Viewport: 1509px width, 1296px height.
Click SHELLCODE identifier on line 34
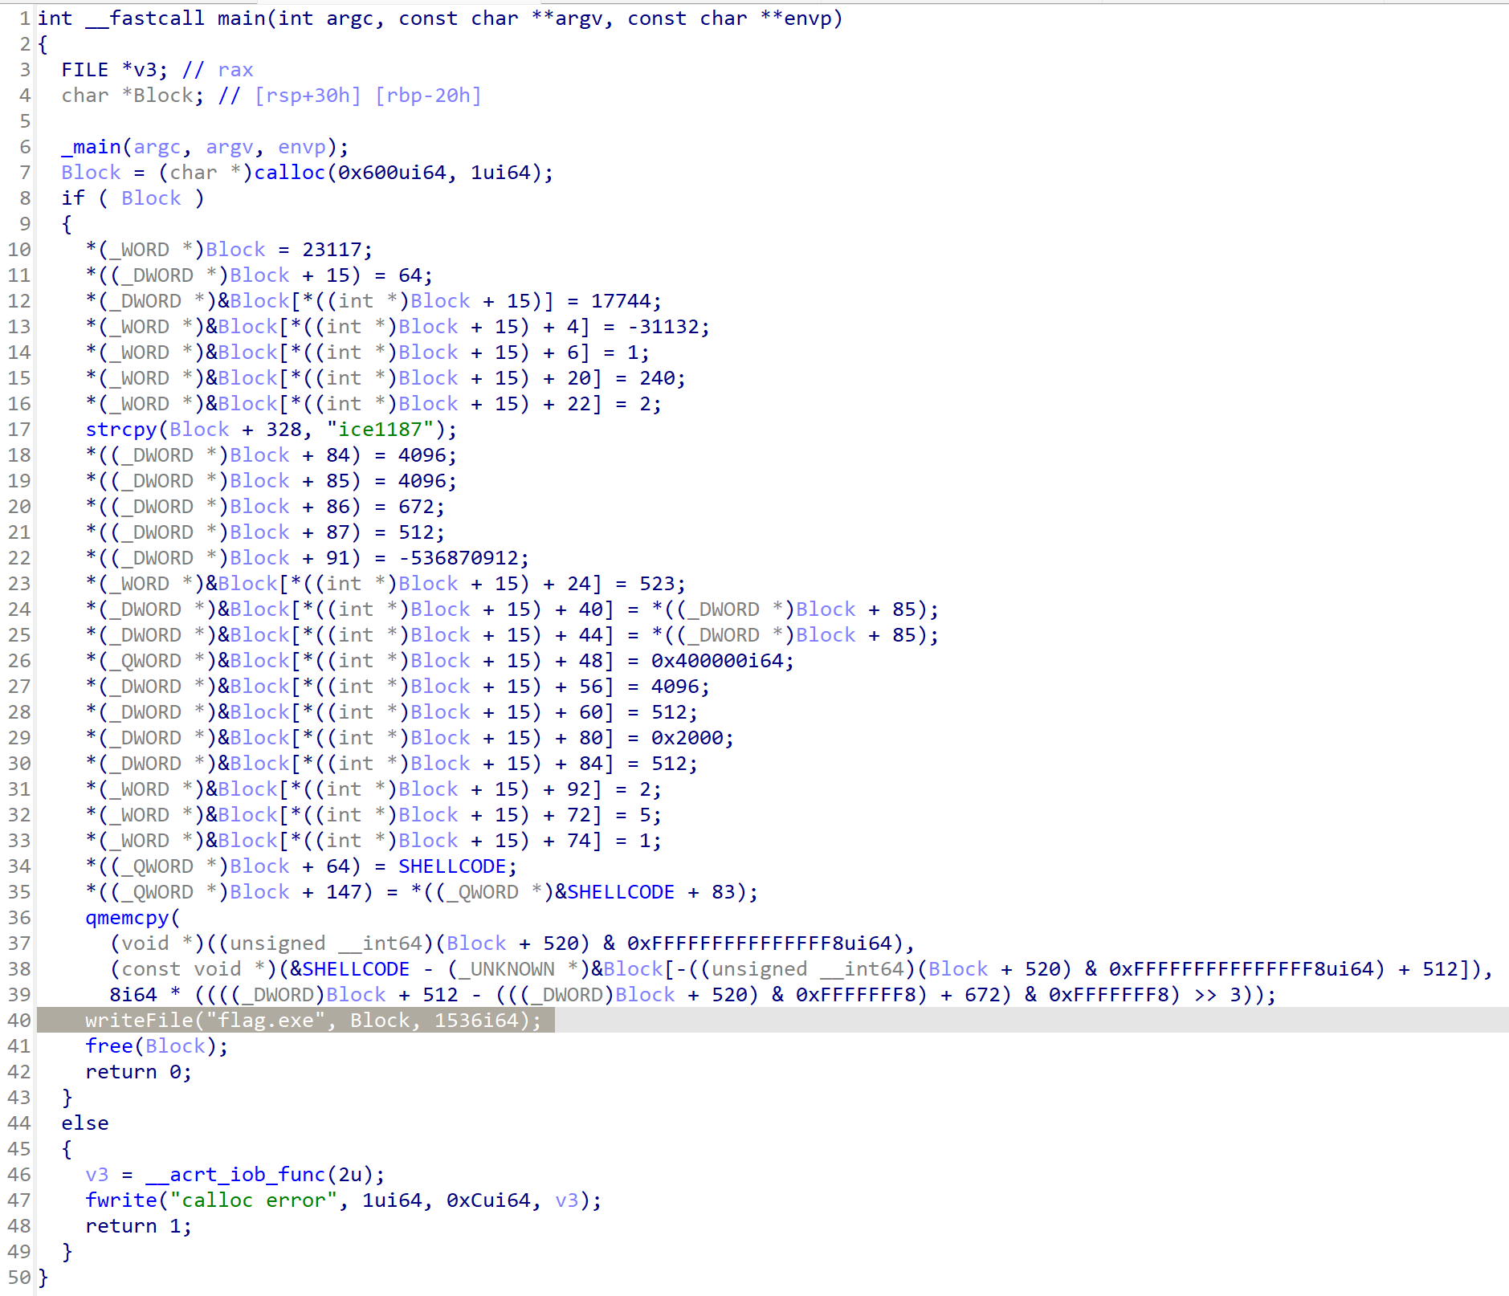(452, 866)
